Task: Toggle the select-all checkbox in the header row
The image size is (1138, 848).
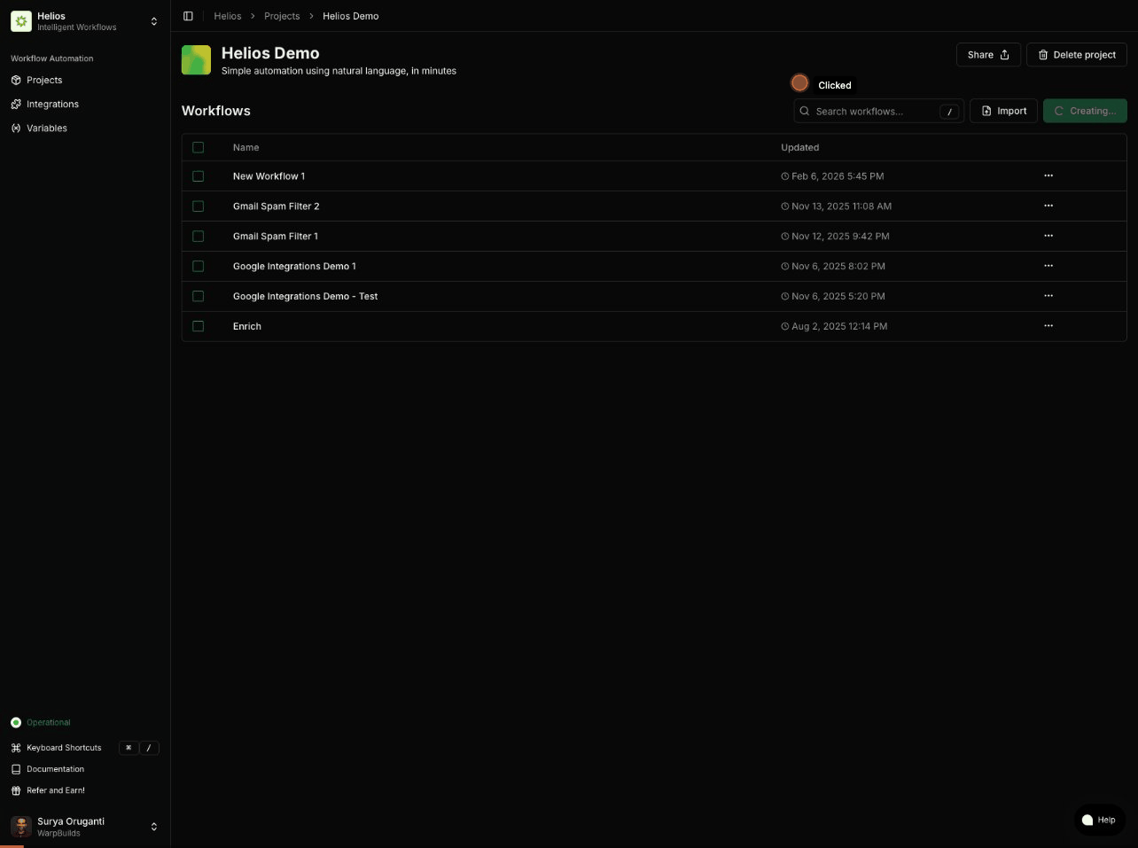Action: coord(198,147)
